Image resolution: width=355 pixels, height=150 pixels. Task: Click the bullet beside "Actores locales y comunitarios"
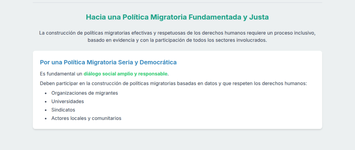click(46, 118)
